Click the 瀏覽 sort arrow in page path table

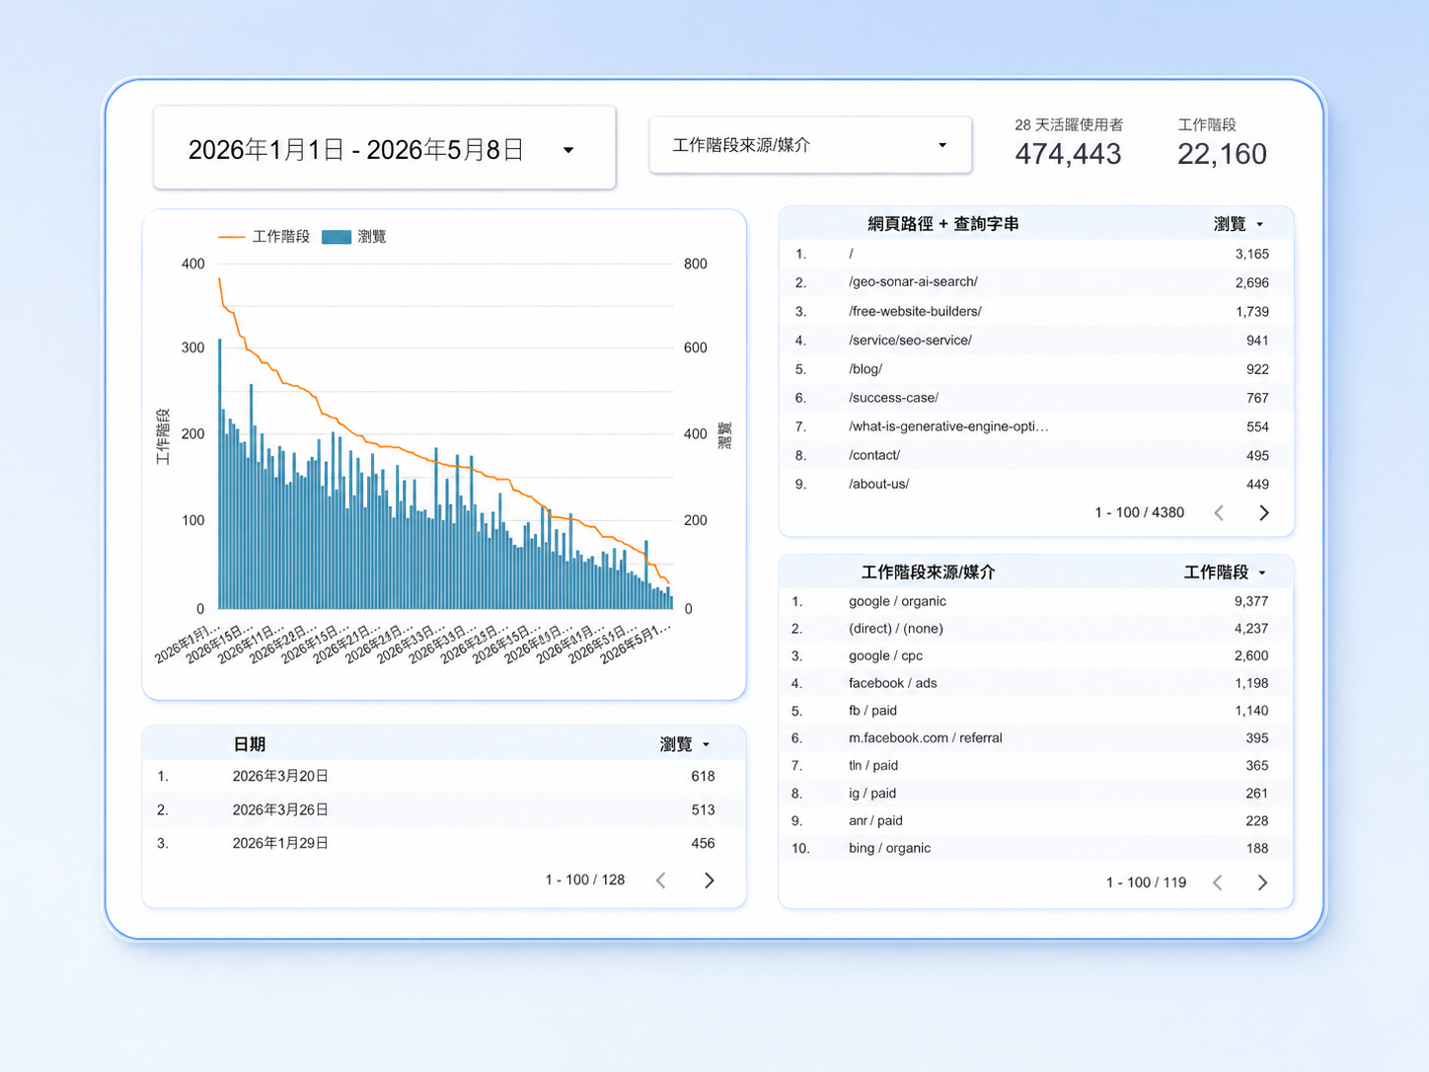coord(1260,225)
